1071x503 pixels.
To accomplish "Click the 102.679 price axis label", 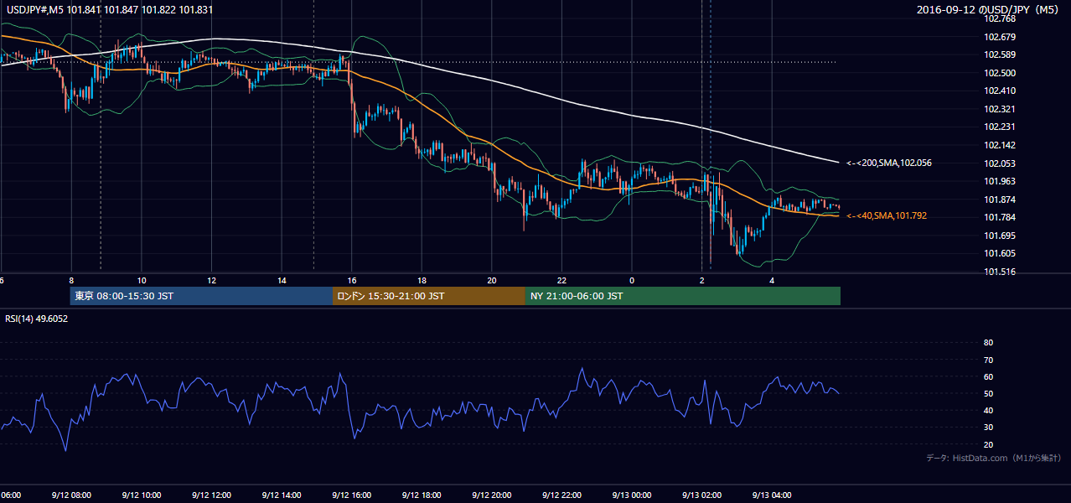I will pos(1000,37).
